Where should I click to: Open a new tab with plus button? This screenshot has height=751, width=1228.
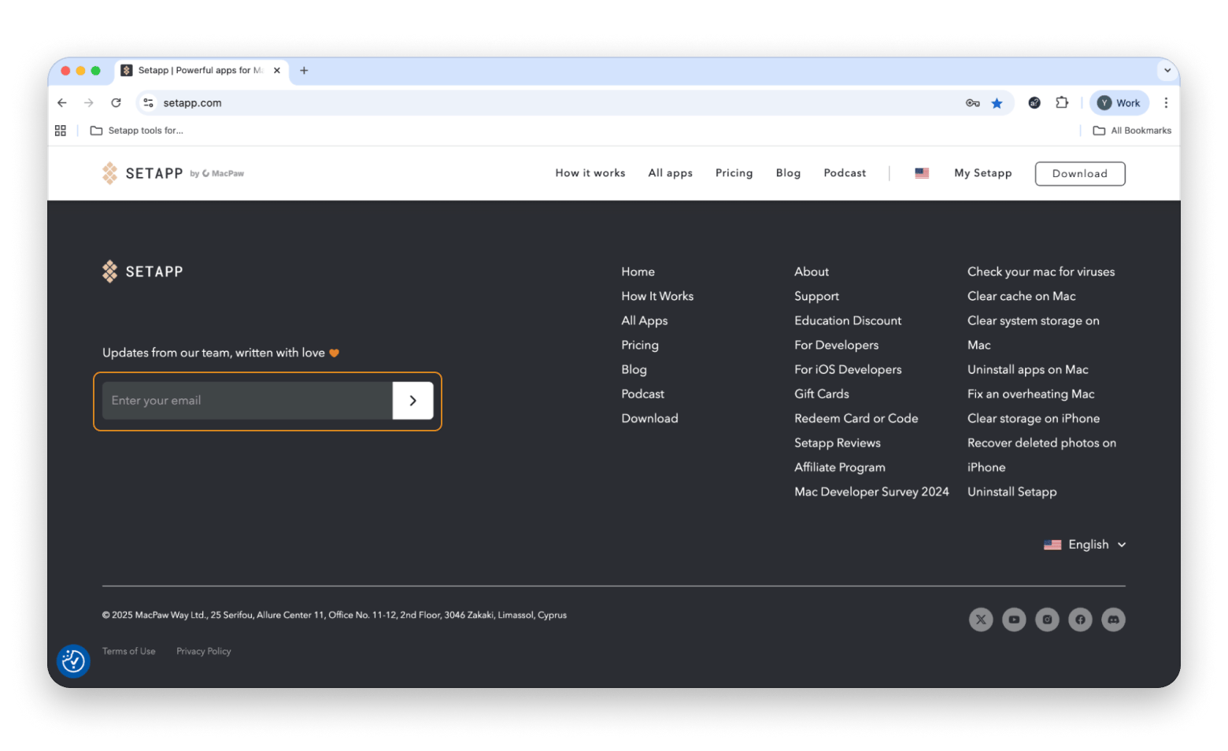pos(304,70)
